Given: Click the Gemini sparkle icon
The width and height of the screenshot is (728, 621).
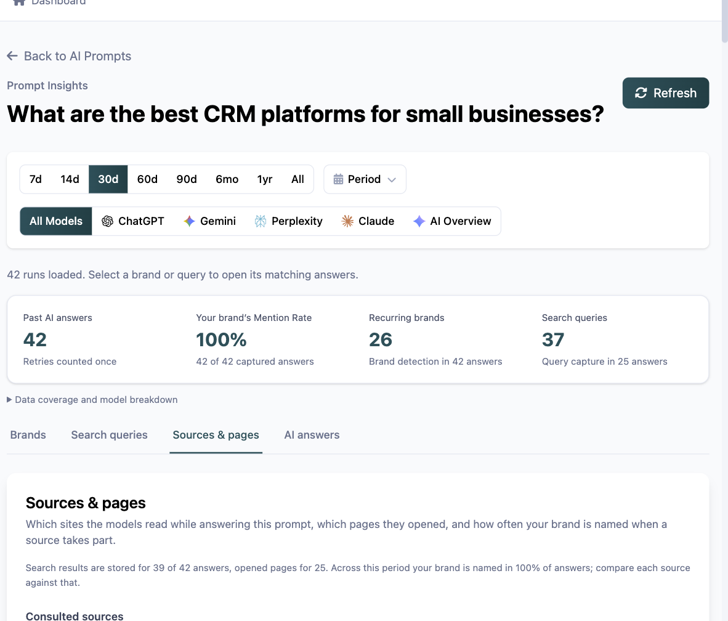Looking at the screenshot, I should point(189,221).
